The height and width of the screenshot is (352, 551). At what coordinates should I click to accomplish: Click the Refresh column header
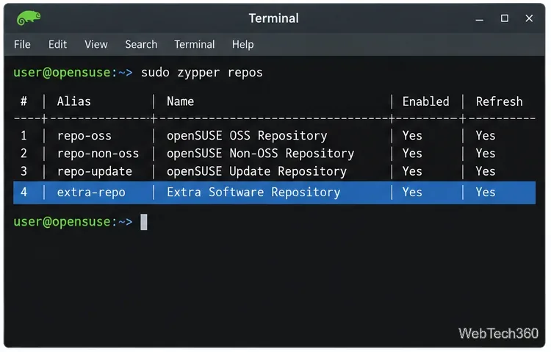coord(499,101)
